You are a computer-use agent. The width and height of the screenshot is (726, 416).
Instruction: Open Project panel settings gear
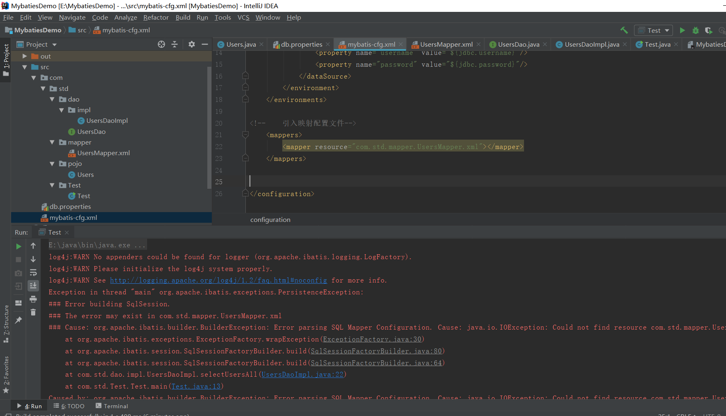click(x=192, y=44)
